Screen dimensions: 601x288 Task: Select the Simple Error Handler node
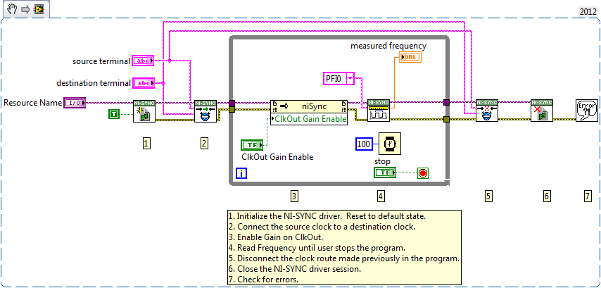[x=587, y=111]
